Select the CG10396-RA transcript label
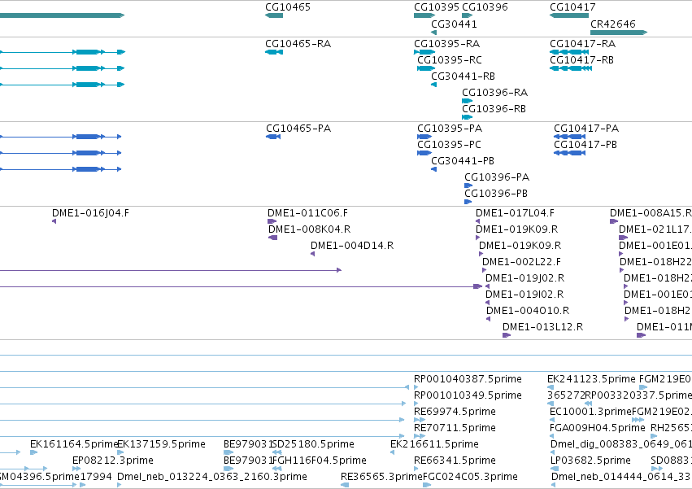The height and width of the screenshot is (489, 692). [494, 92]
